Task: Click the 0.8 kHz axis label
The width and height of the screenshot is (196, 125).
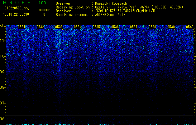Action: [2, 87]
